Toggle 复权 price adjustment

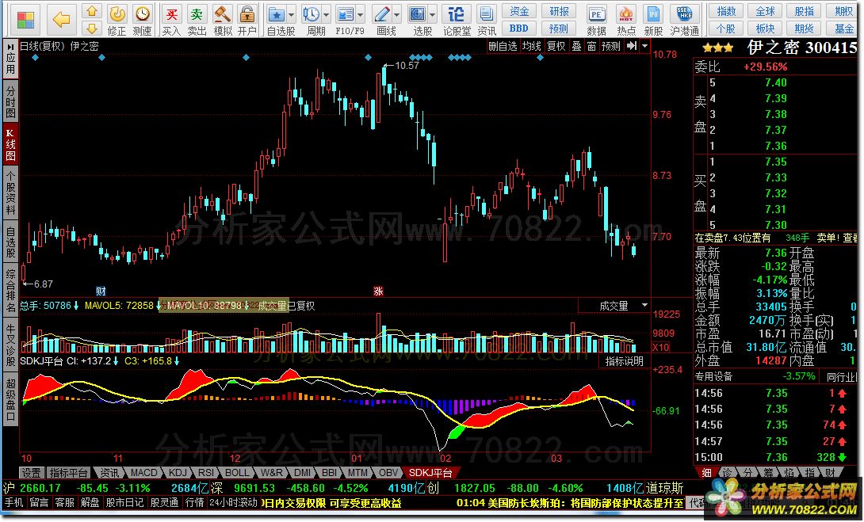coord(556,46)
